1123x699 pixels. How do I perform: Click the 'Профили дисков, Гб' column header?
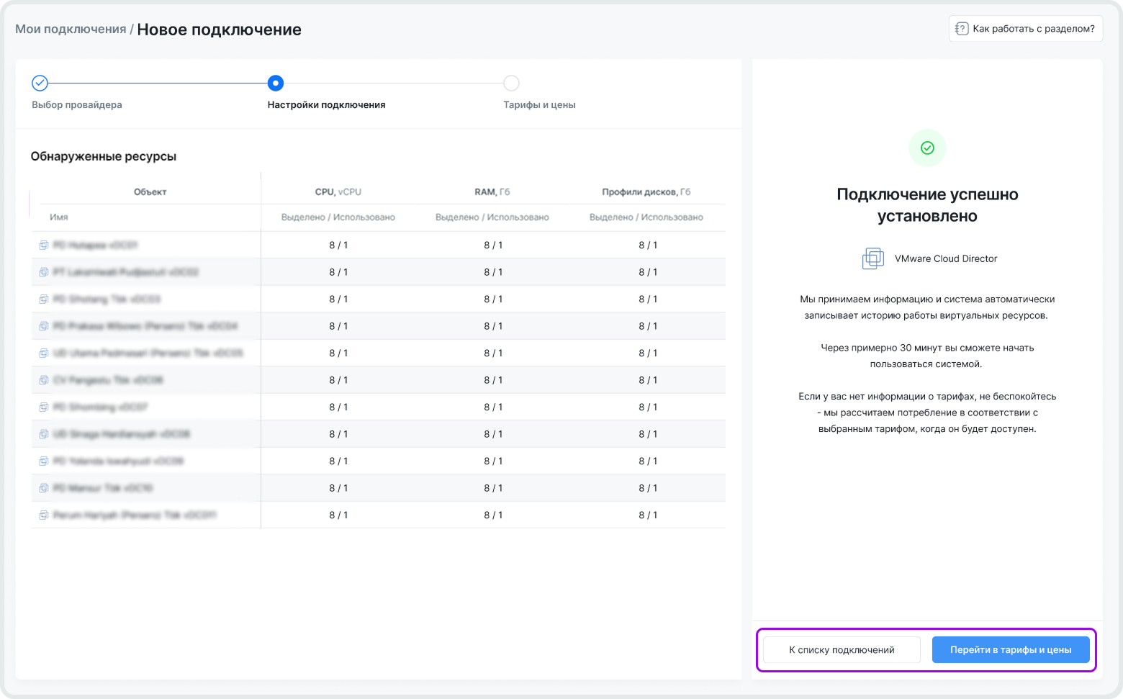pyautogui.click(x=646, y=192)
